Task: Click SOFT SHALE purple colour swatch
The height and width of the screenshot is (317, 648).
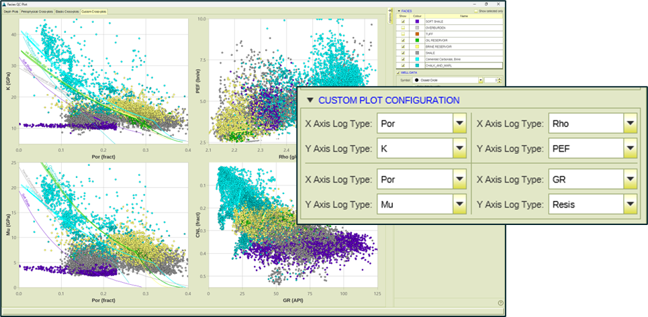Action: [417, 21]
